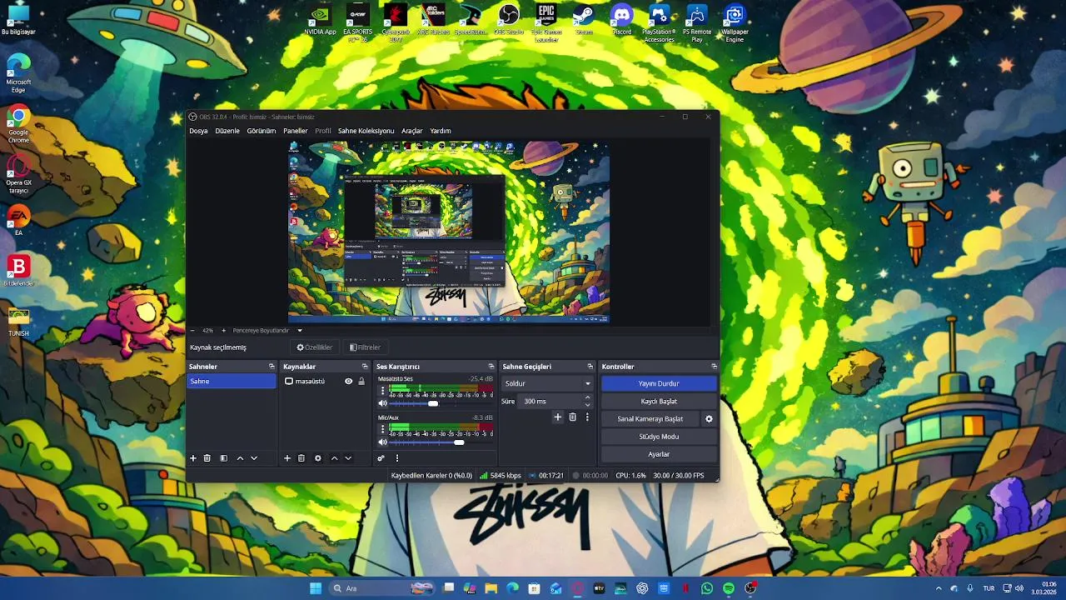Viewport: 1066px width, 600px height.
Task: Open OBS Studio desktop shortcut
Action: pyautogui.click(x=509, y=20)
